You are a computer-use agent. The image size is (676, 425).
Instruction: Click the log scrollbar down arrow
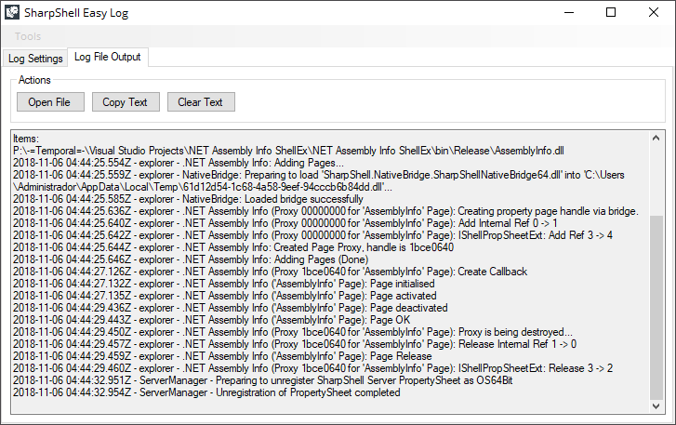[656, 406]
